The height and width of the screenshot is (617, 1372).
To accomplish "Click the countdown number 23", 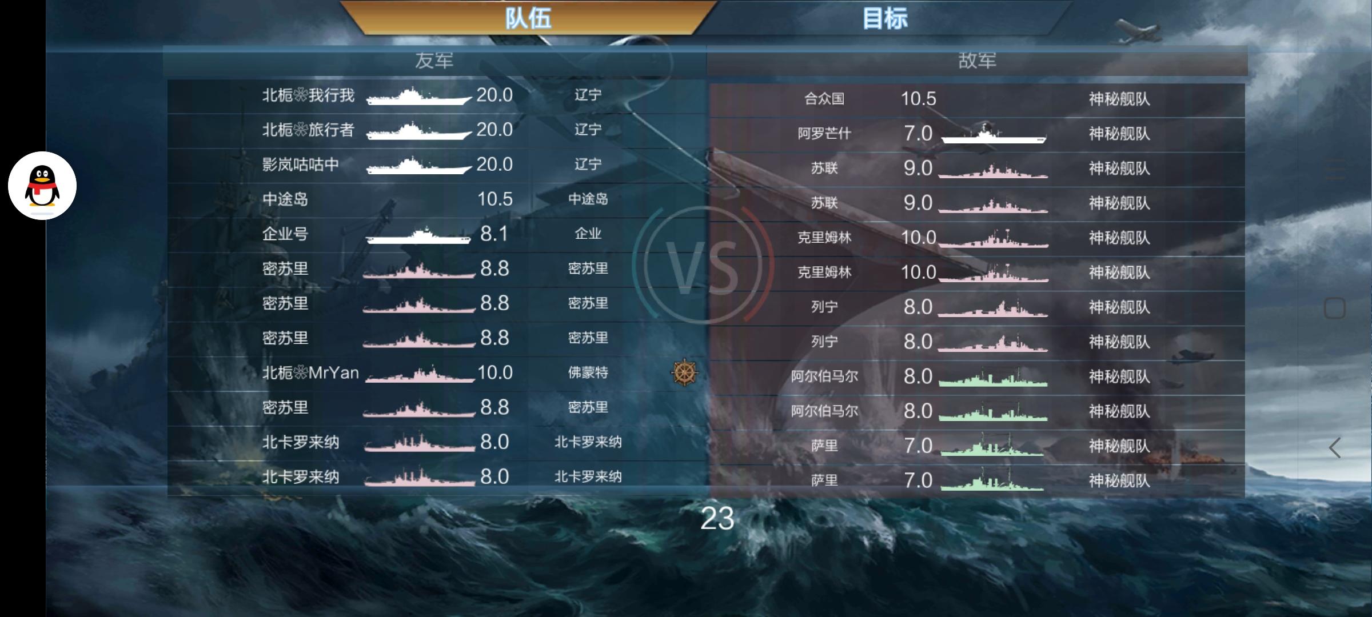I will click(x=717, y=519).
